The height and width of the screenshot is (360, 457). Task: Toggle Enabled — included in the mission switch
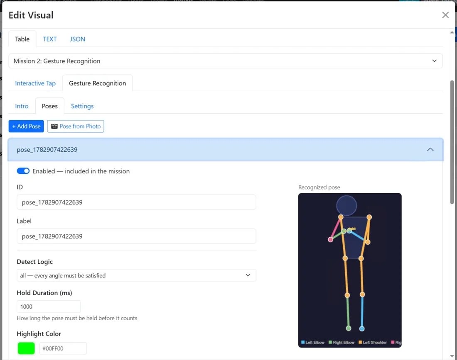coord(23,171)
